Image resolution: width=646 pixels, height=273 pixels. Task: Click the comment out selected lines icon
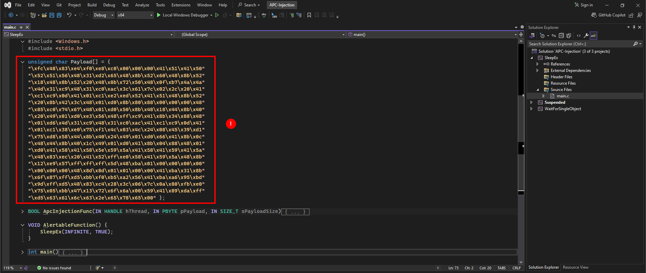[x=292, y=15]
